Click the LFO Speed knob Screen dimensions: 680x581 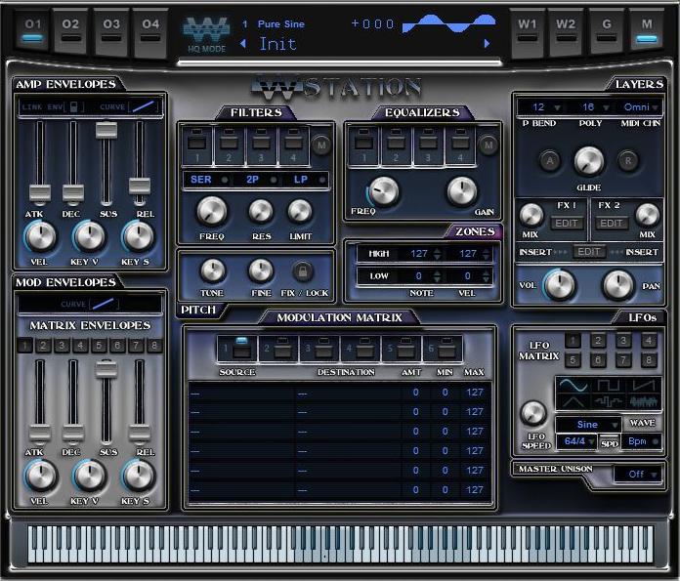click(x=533, y=413)
